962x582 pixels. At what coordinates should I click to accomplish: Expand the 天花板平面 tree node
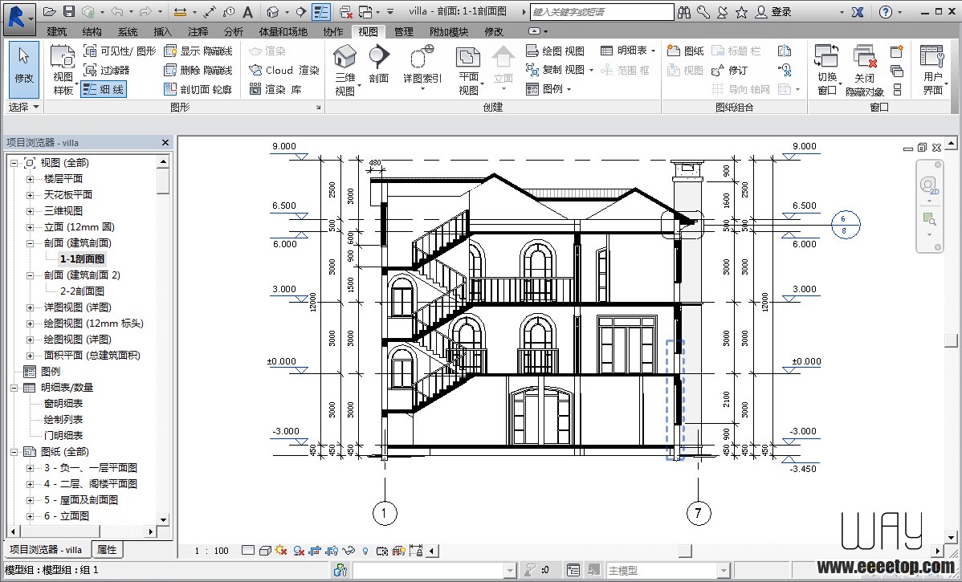30,195
